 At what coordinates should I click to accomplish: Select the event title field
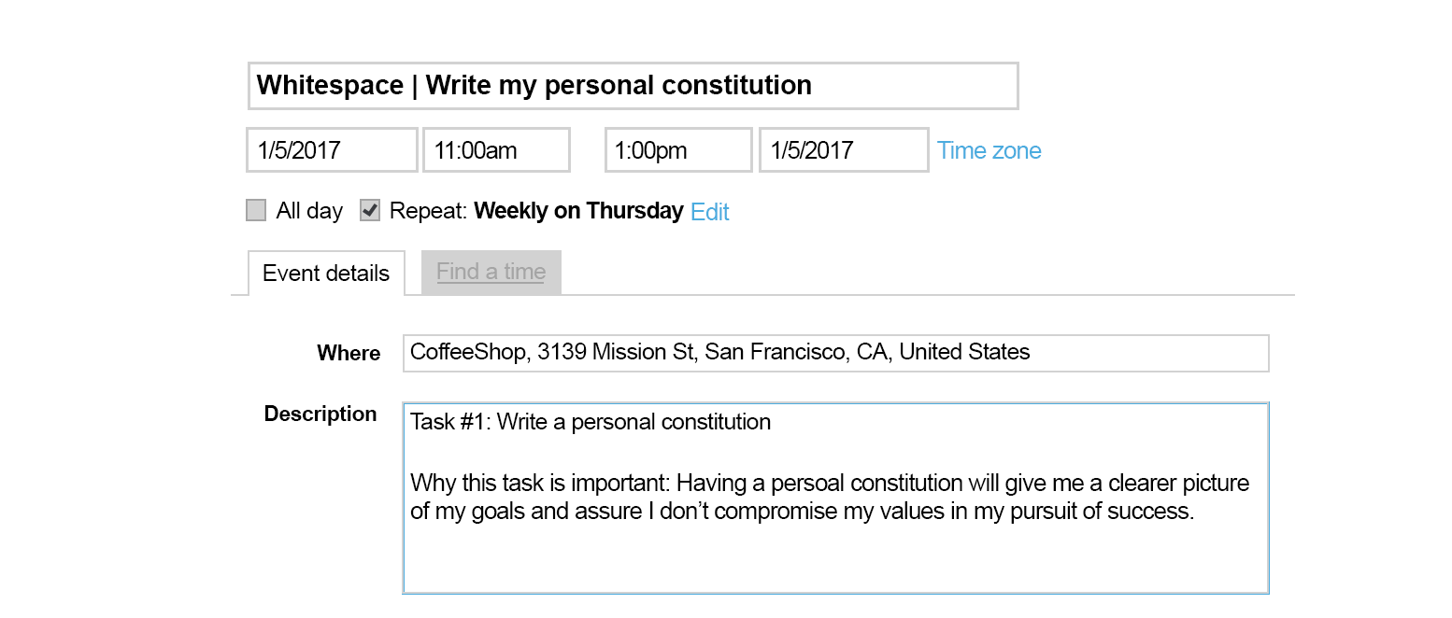[633, 85]
